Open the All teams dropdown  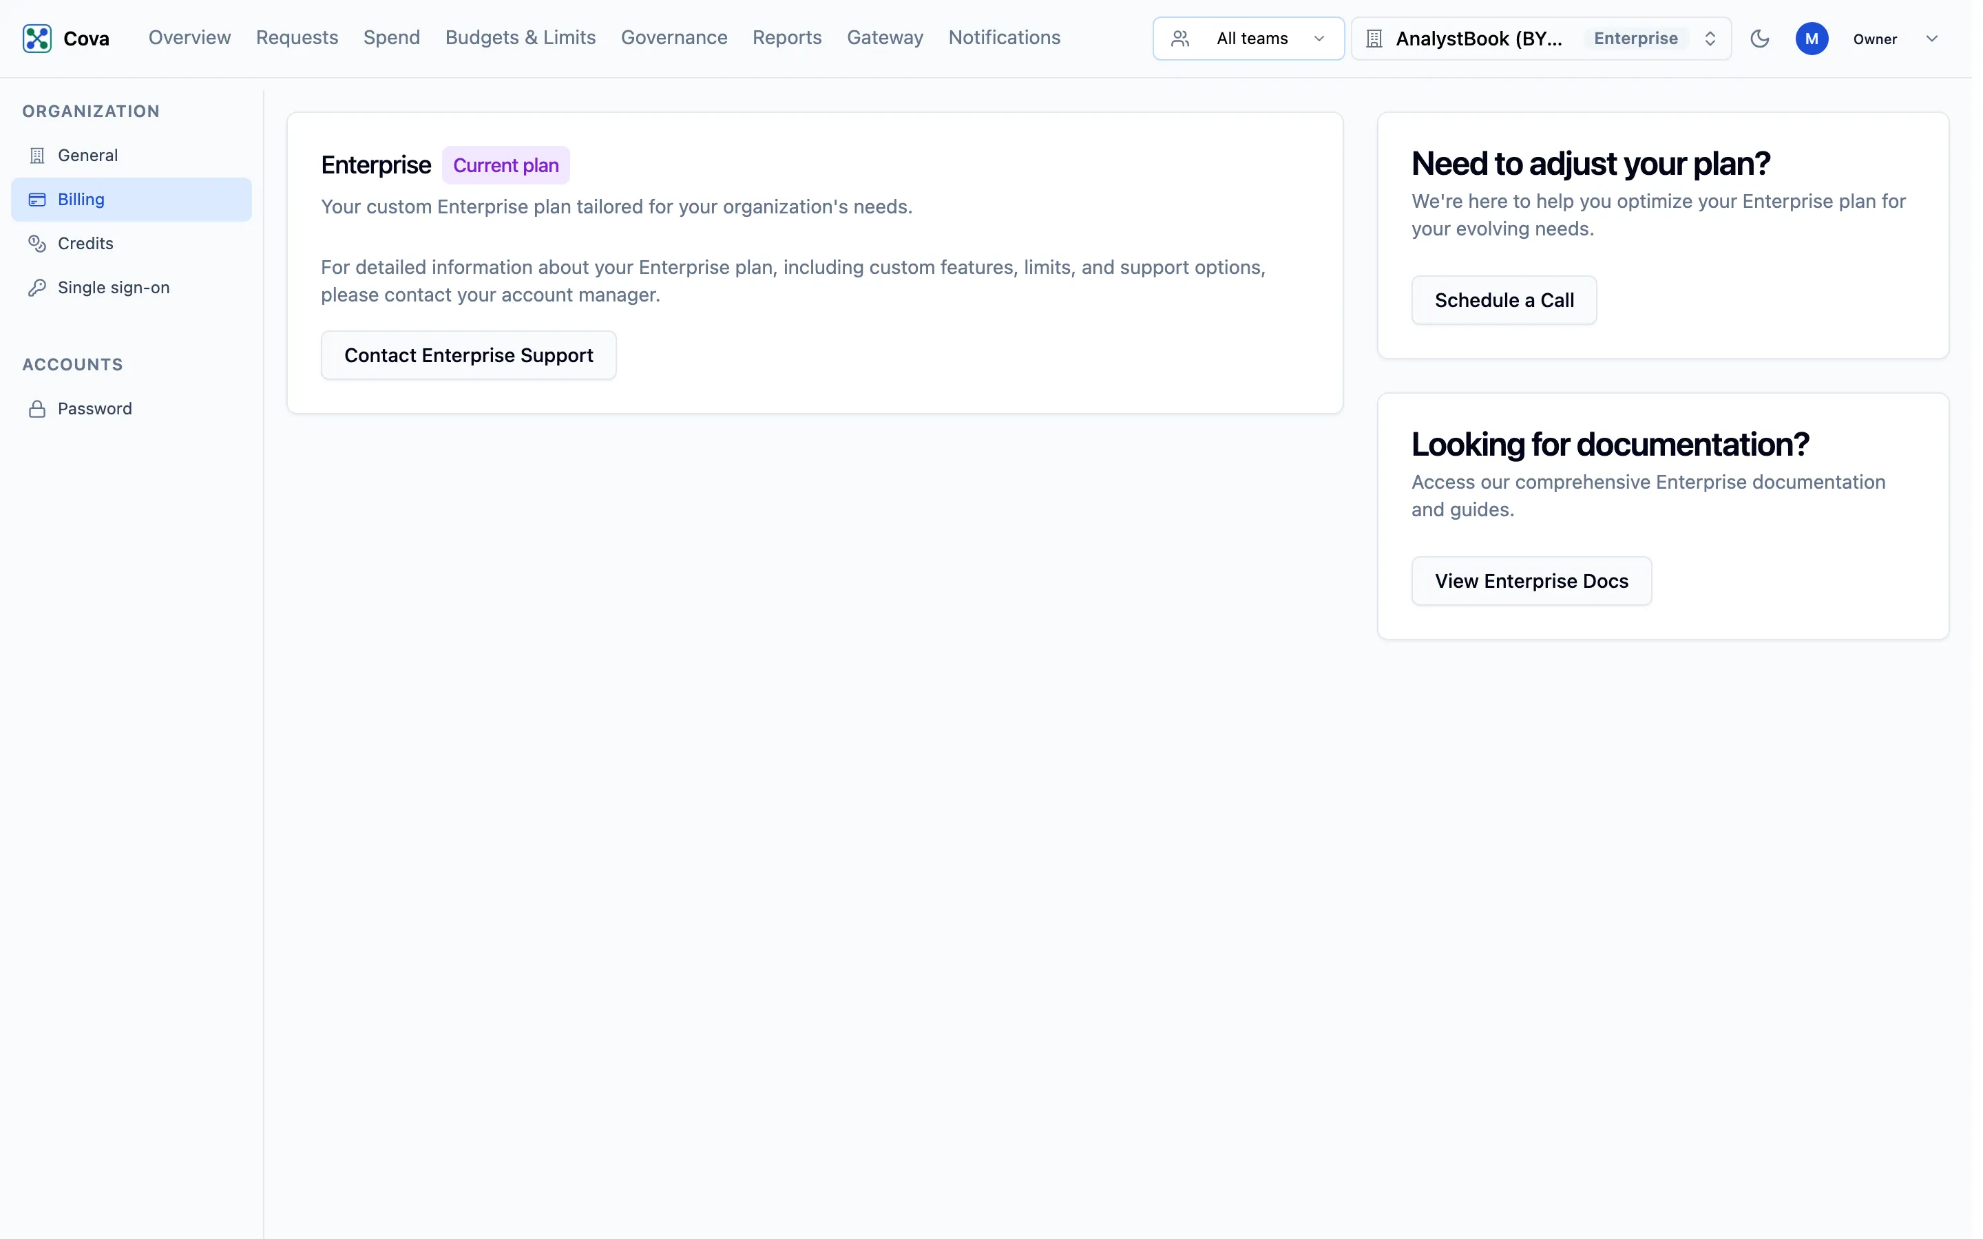coord(1248,39)
